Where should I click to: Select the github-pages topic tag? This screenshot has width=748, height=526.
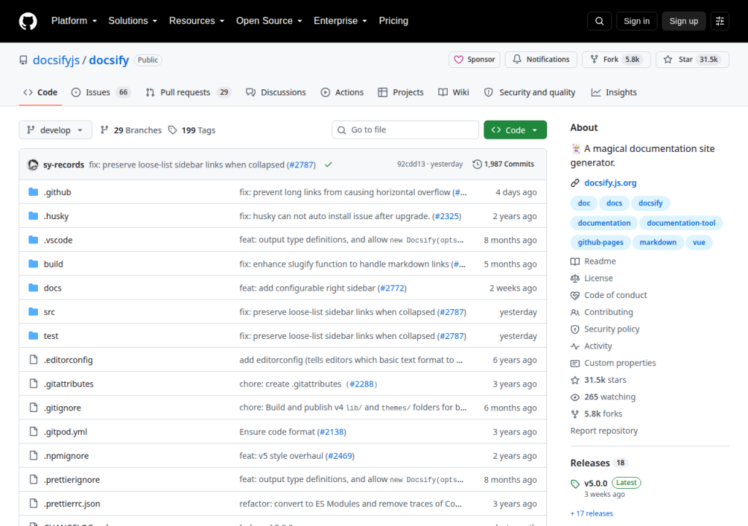click(x=600, y=243)
